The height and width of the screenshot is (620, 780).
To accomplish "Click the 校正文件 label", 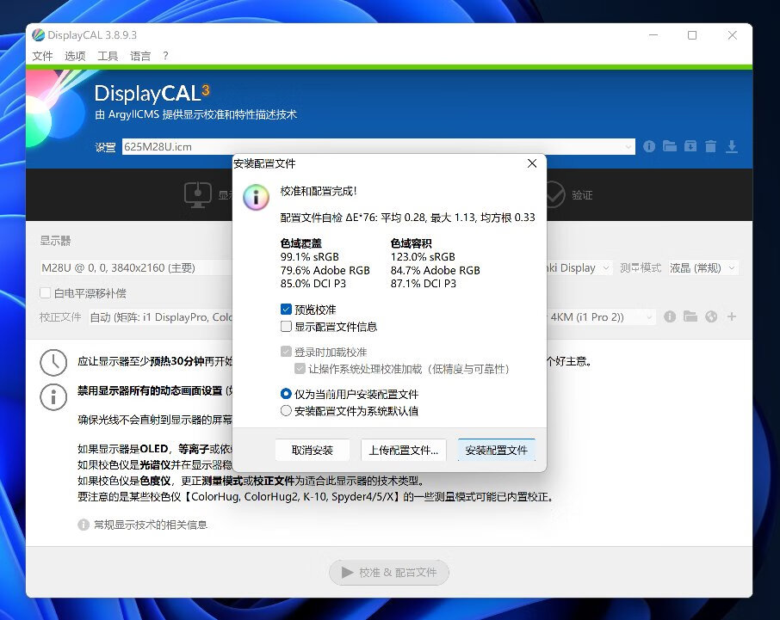I will tap(60, 317).
